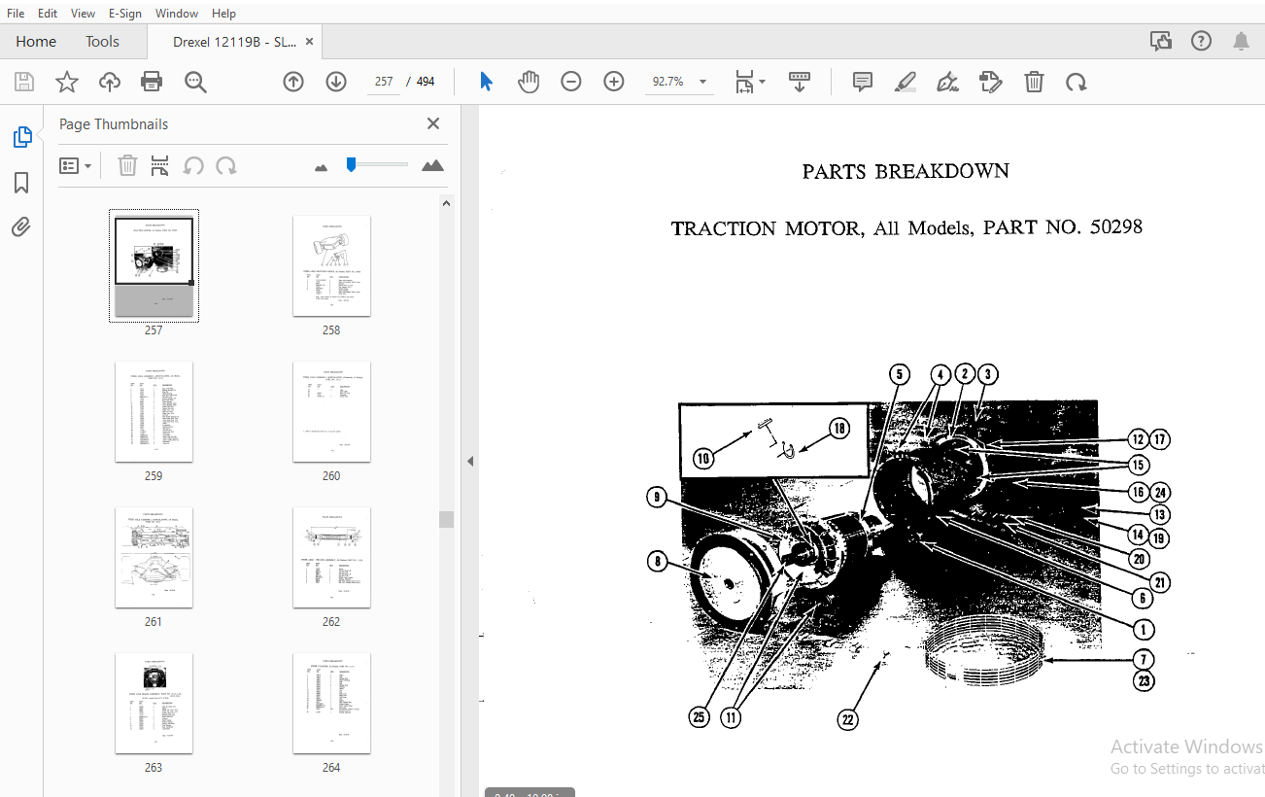
Task: Open the Help menu
Action: (x=223, y=14)
